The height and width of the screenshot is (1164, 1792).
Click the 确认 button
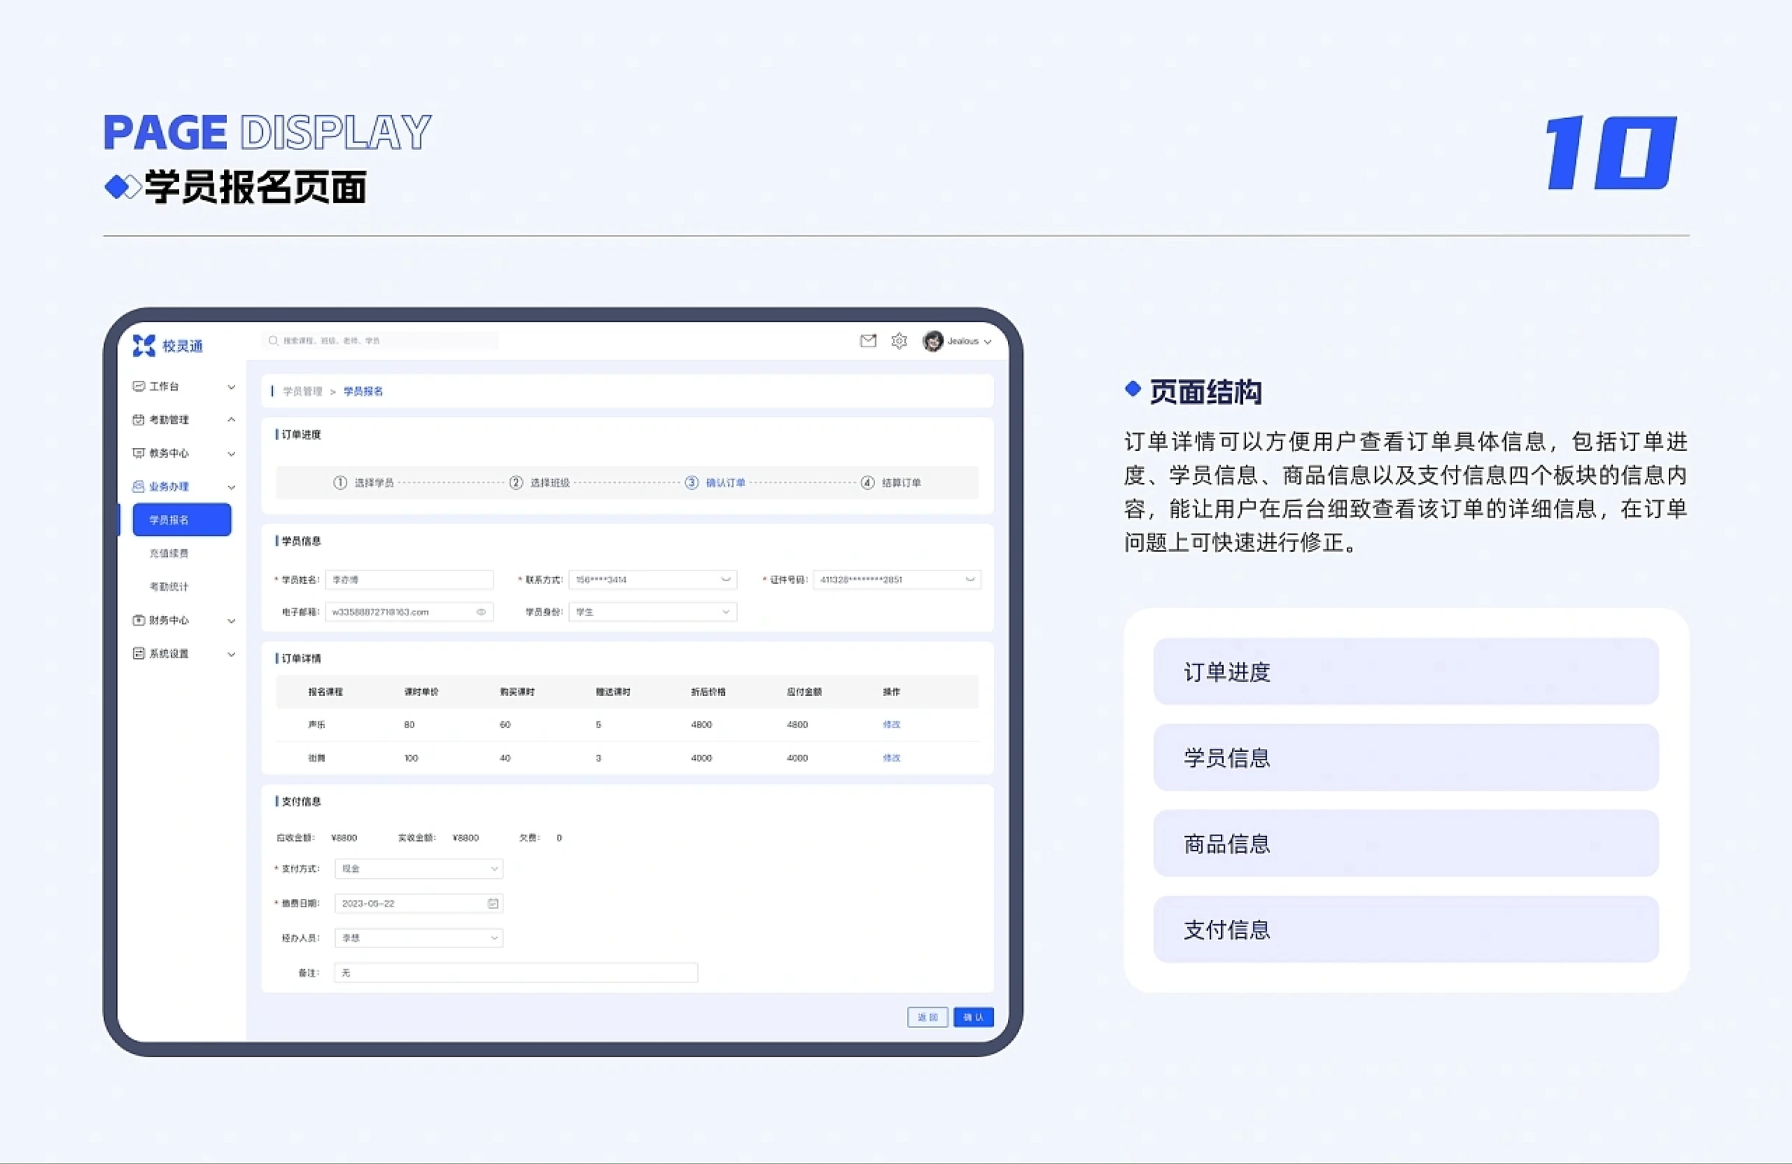pyautogui.click(x=974, y=1017)
